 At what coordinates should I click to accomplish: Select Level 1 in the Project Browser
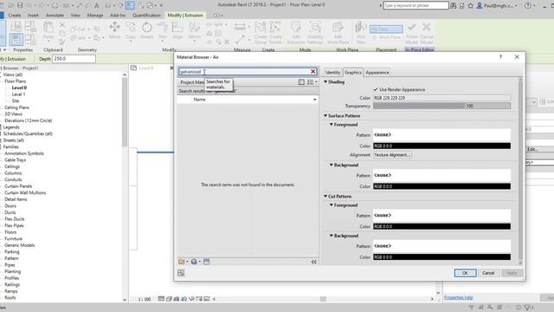[x=18, y=94]
